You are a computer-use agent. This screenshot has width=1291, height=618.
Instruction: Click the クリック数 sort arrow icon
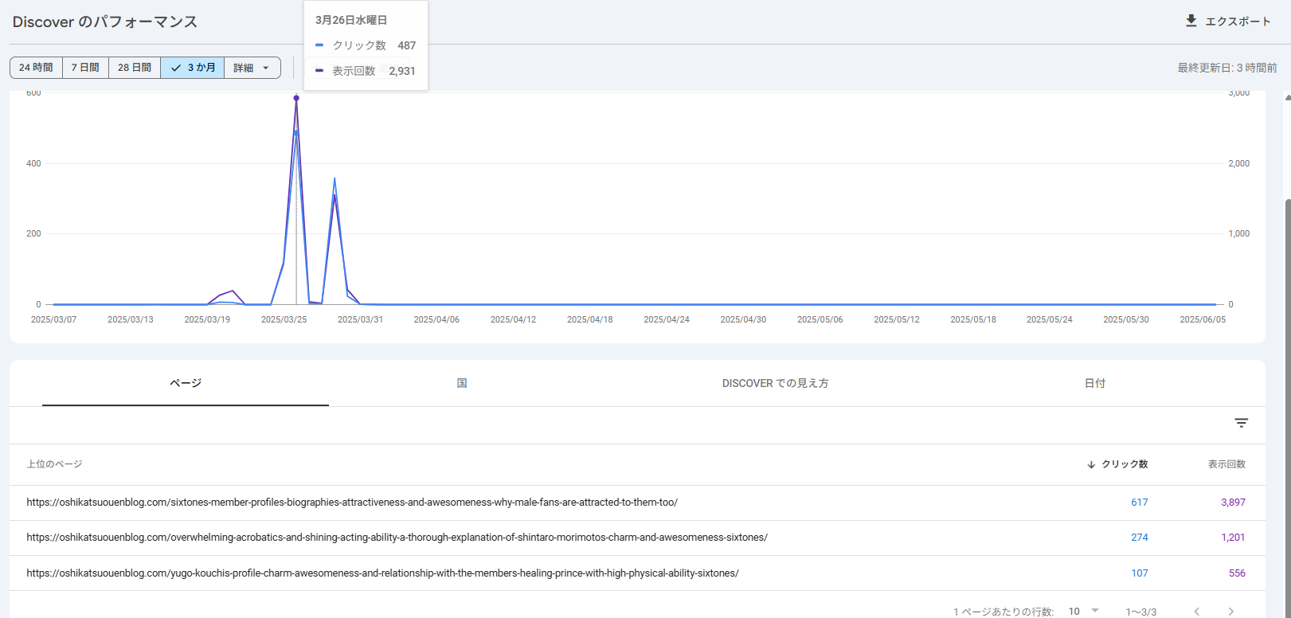pyautogui.click(x=1091, y=464)
